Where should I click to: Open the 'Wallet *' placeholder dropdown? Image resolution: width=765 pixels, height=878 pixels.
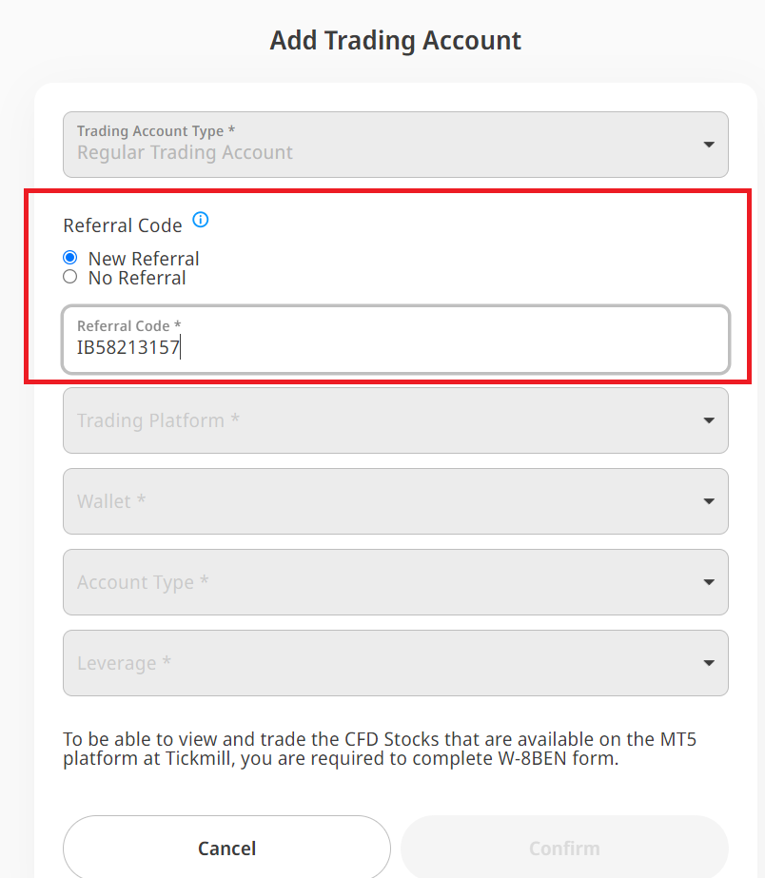tap(381, 501)
